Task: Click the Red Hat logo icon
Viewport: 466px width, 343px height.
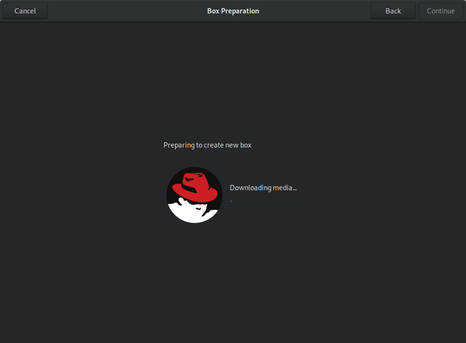Action: pos(195,195)
